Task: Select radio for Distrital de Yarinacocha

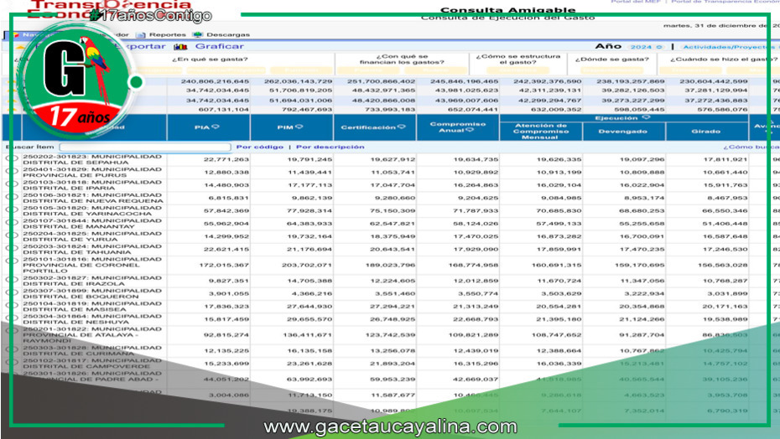Action: click(12, 210)
